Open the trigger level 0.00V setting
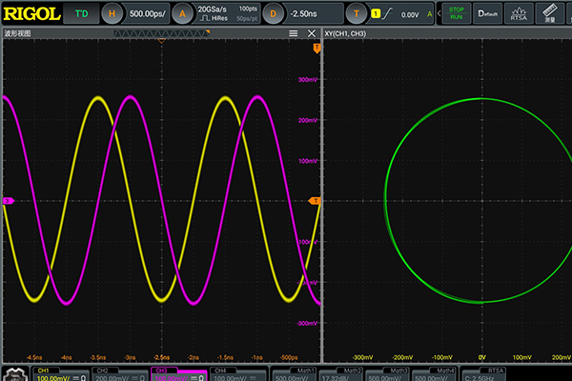 pos(411,14)
